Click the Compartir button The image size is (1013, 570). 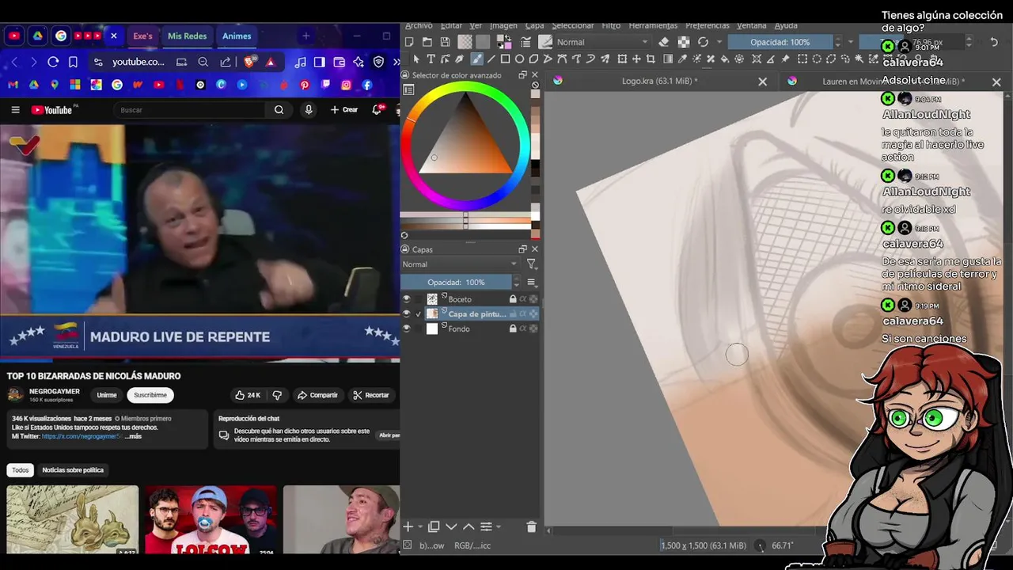pyautogui.click(x=317, y=395)
